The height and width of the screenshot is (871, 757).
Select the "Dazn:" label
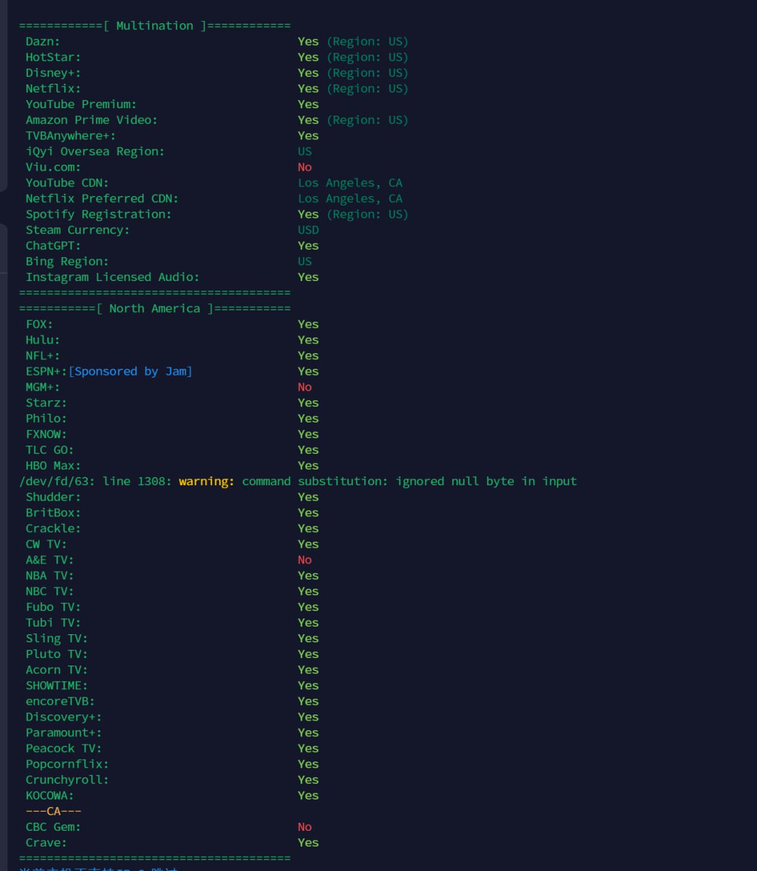point(43,42)
